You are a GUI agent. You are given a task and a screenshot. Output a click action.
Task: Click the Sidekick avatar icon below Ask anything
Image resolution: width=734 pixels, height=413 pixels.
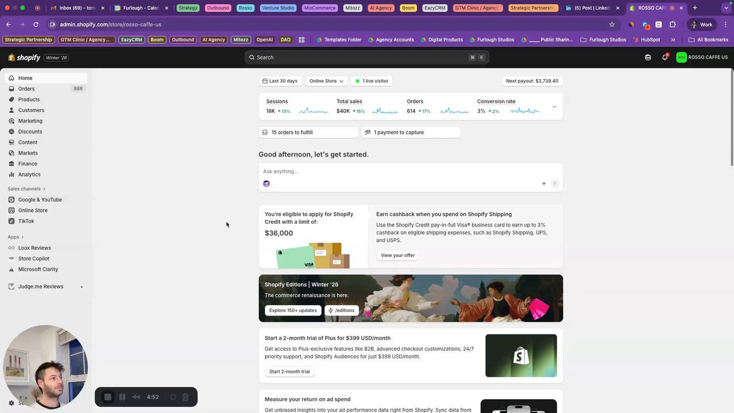tap(266, 184)
